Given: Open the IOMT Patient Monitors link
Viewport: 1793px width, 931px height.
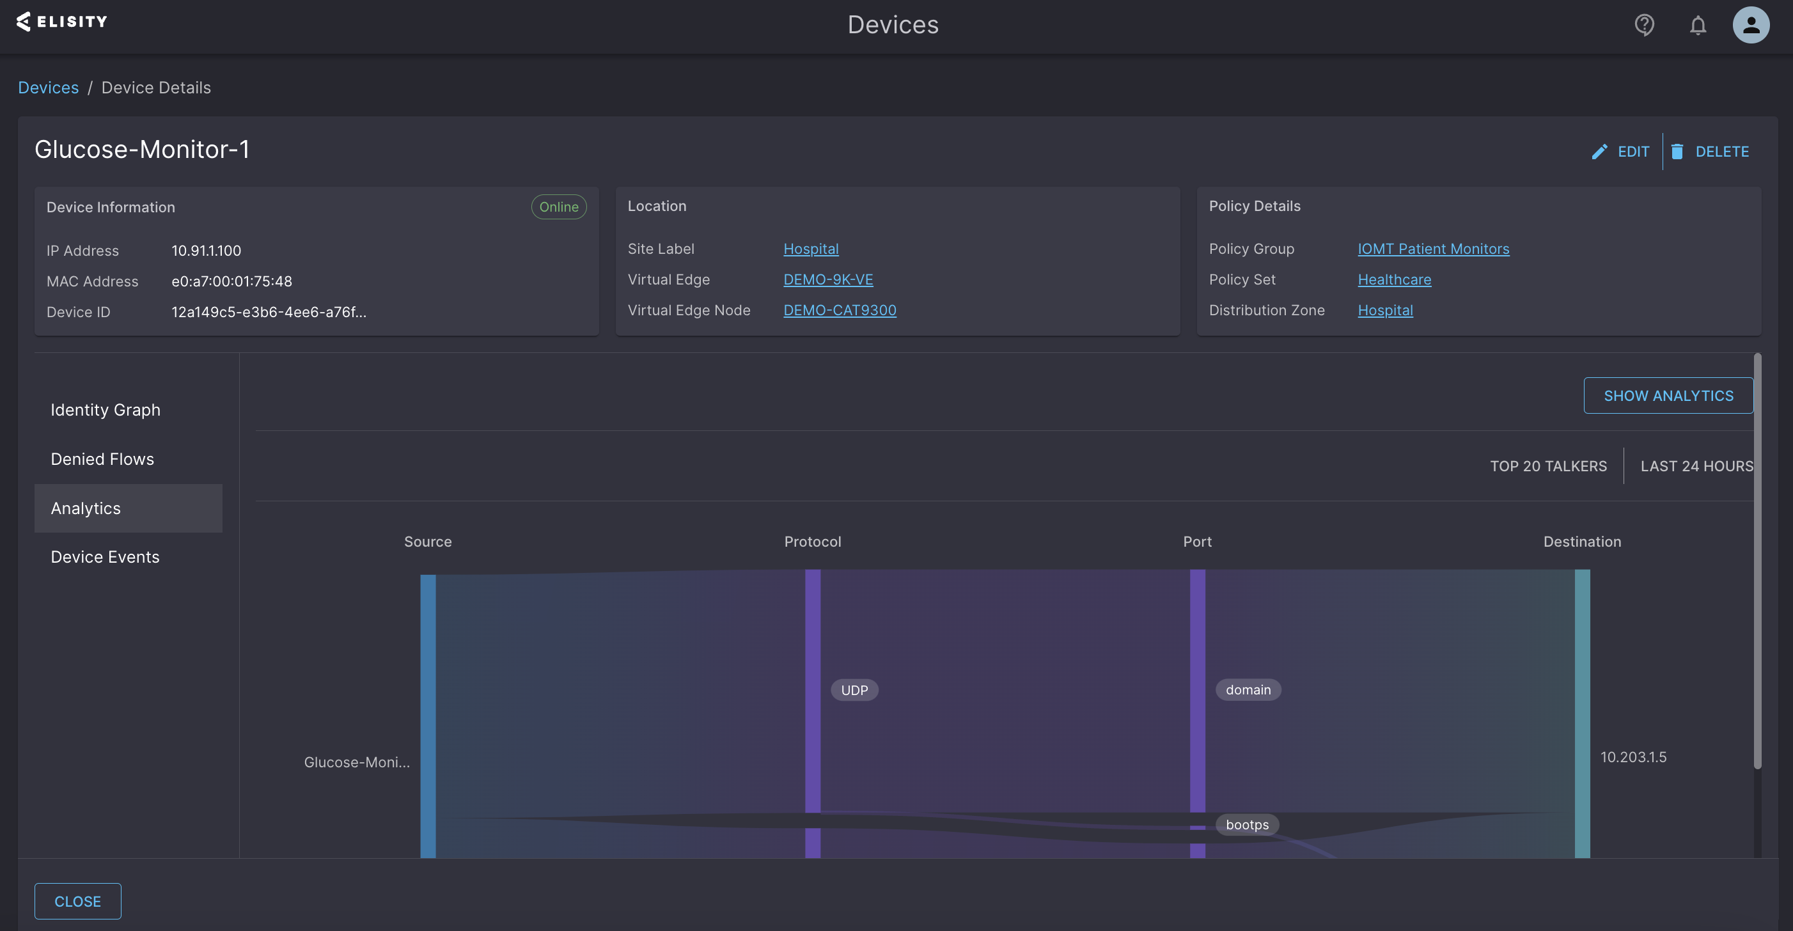Looking at the screenshot, I should (1433, 249).
